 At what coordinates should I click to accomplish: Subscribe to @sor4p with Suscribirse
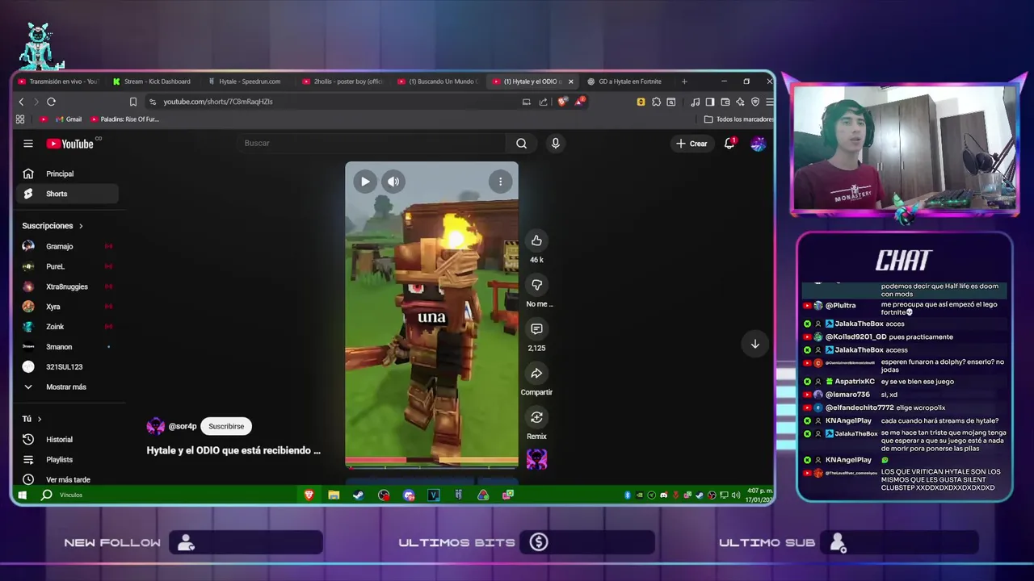[226, 426]
